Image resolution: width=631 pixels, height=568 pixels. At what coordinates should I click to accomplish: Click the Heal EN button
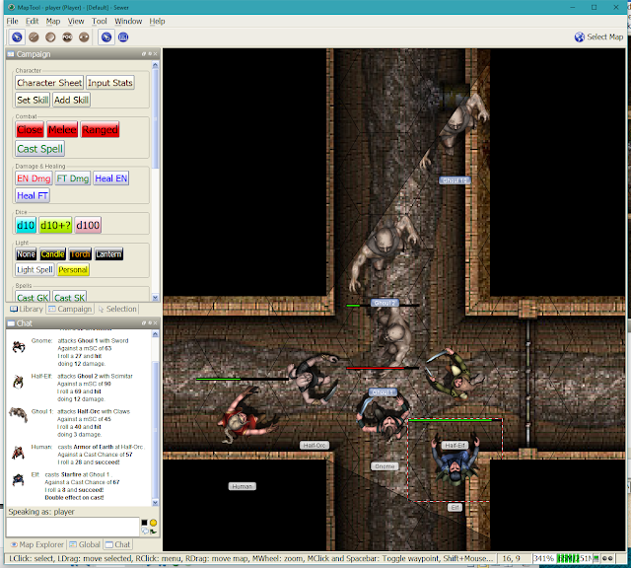pyautogui.click(x=111, y=178)
